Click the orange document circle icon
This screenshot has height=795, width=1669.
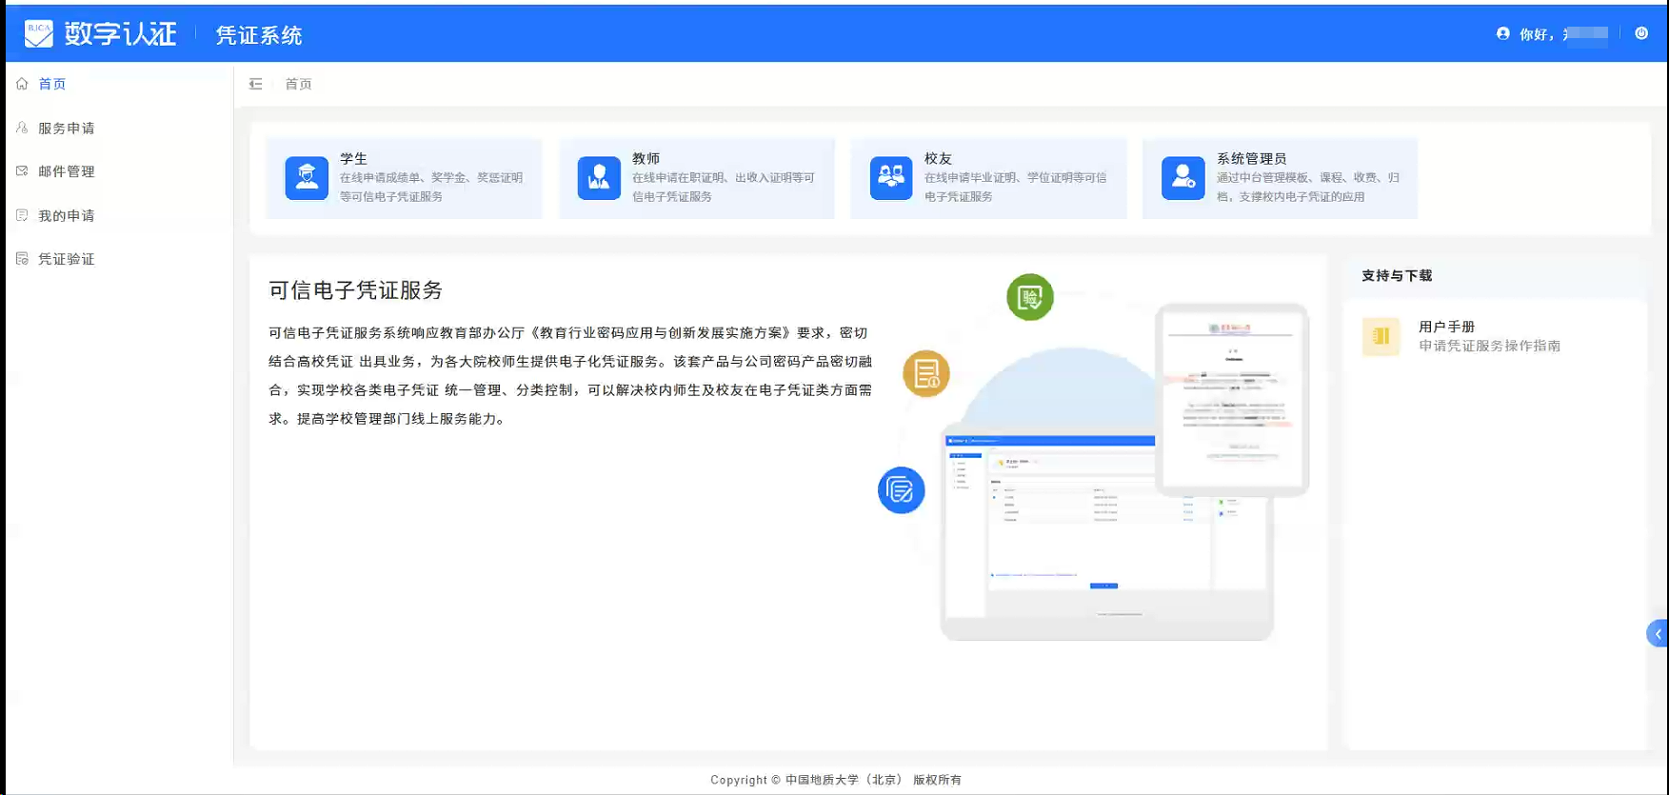[926, 373]
